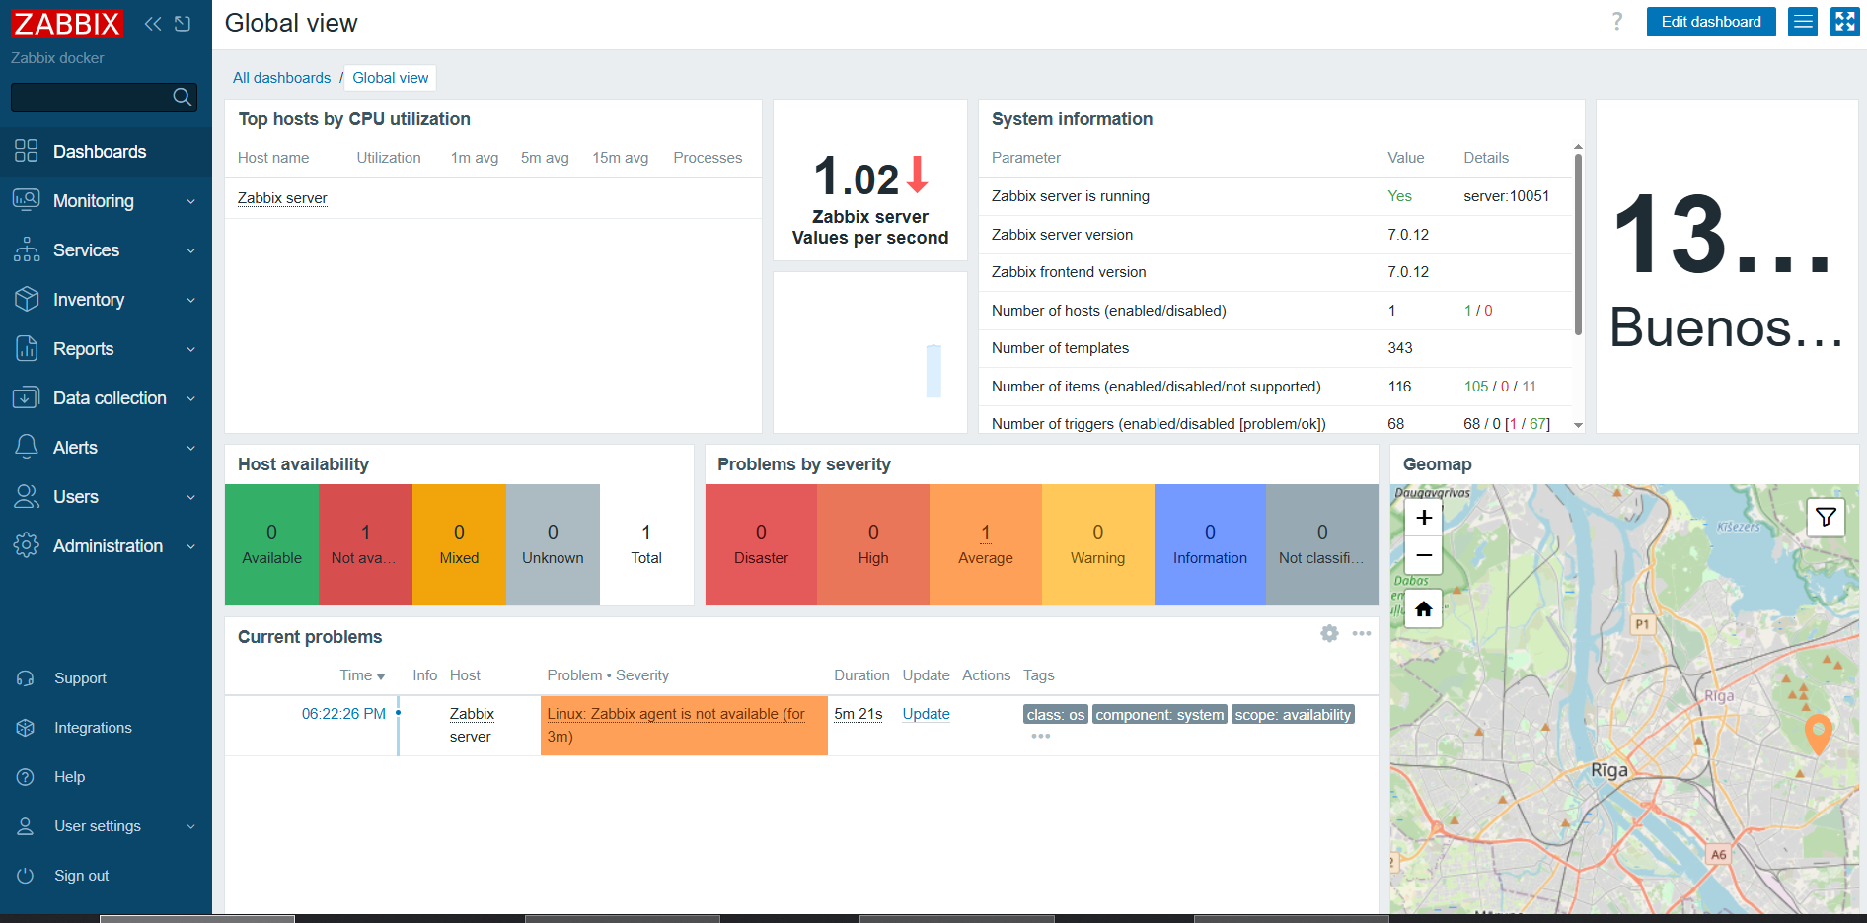Open Current problems widget gear settings
1867x923 pixels.
(1329, 634)
